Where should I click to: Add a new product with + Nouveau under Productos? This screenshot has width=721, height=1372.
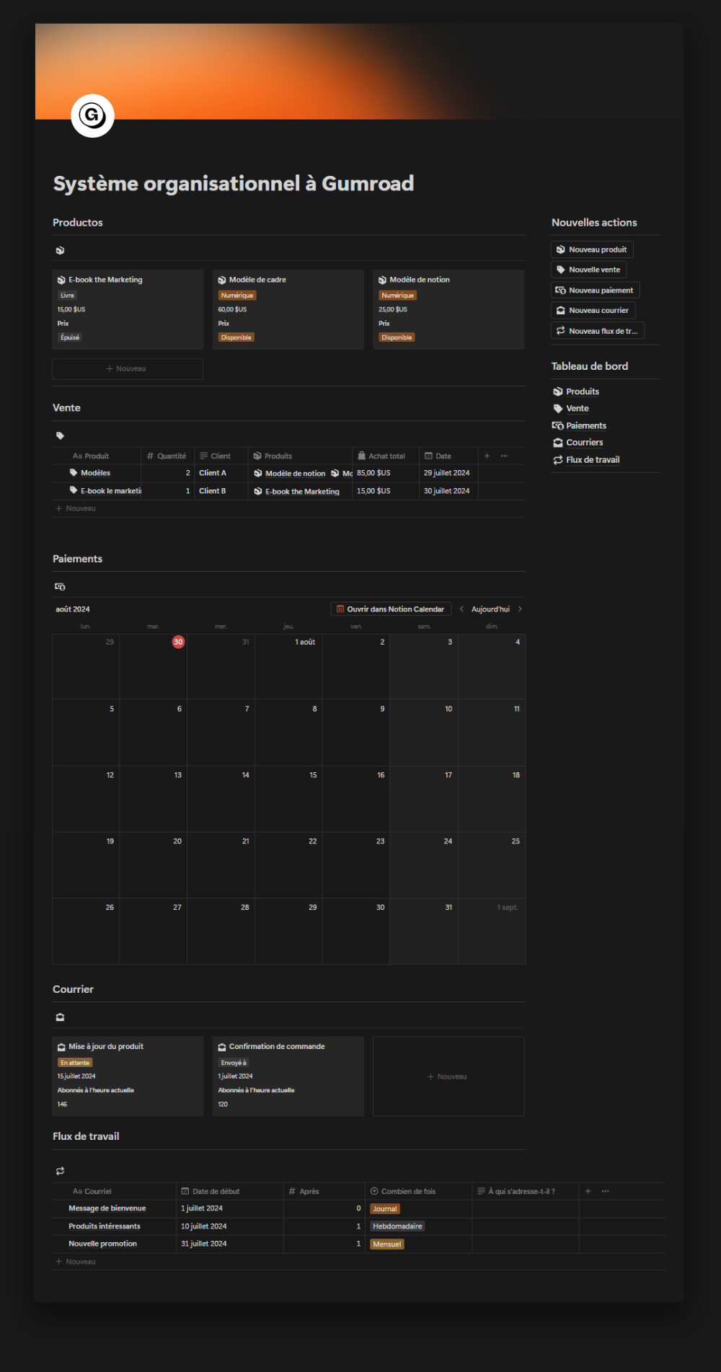128,368
